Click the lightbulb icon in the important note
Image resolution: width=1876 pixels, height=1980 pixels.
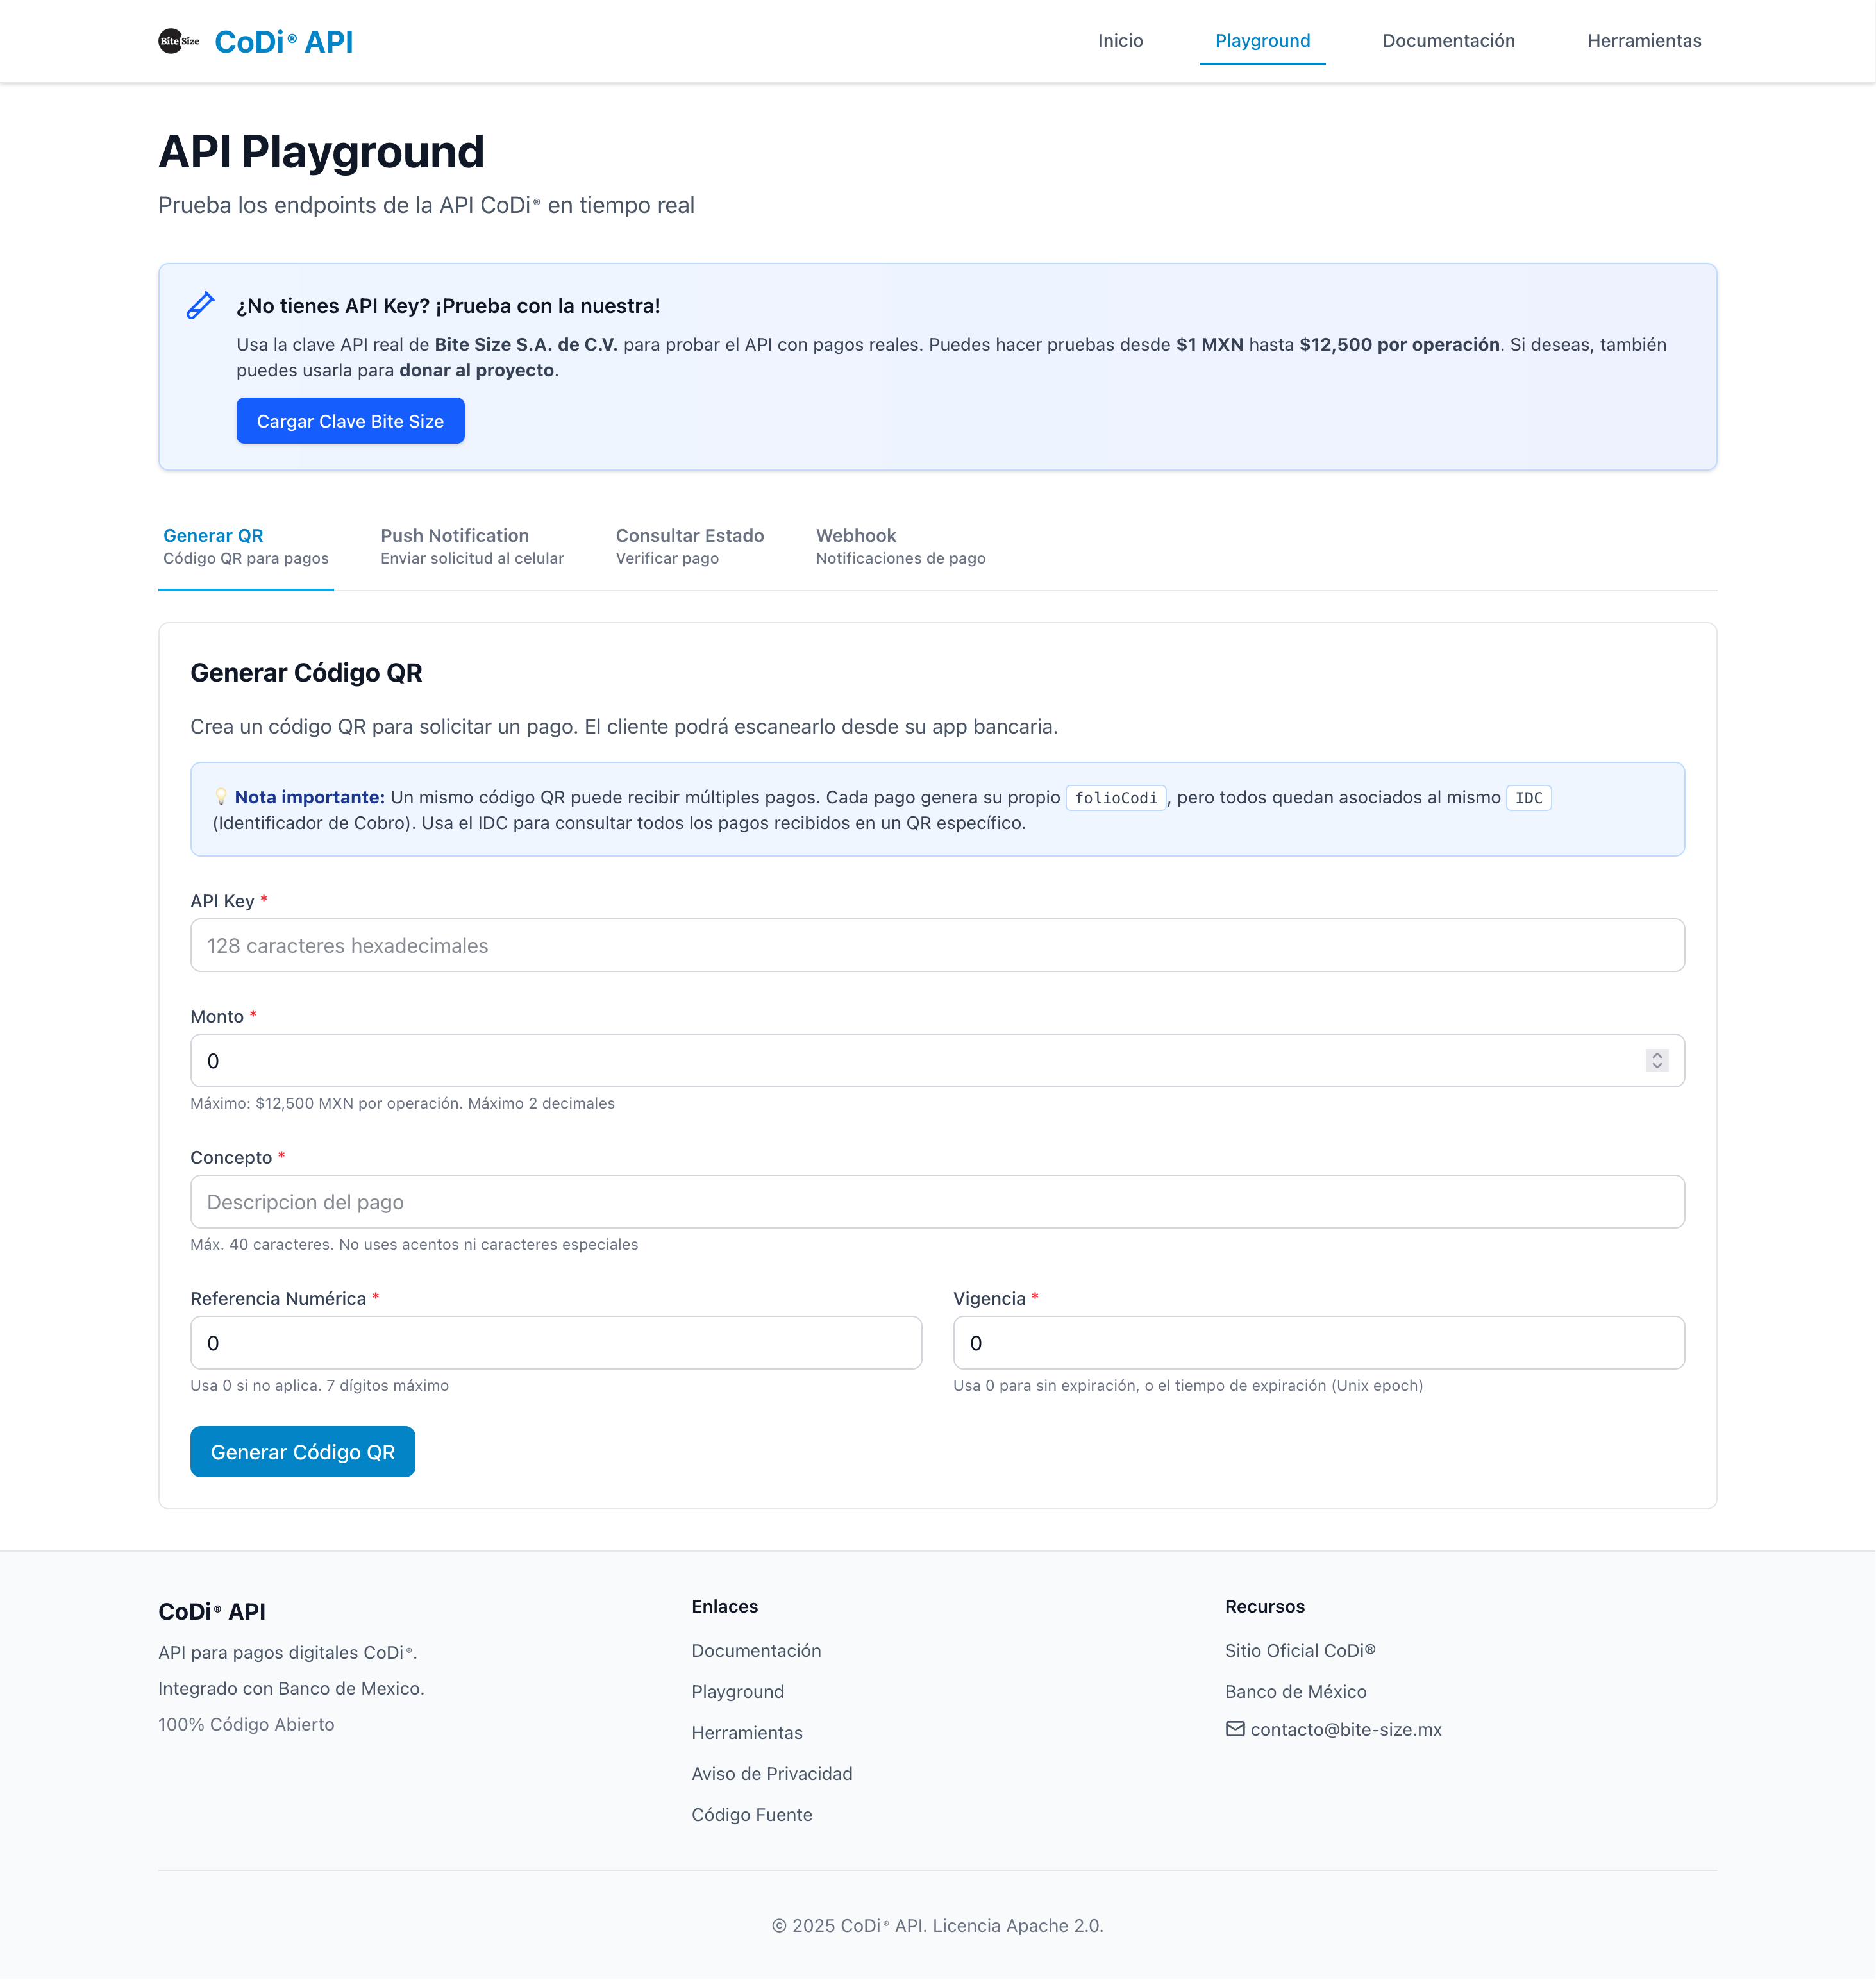coord(221,797)
